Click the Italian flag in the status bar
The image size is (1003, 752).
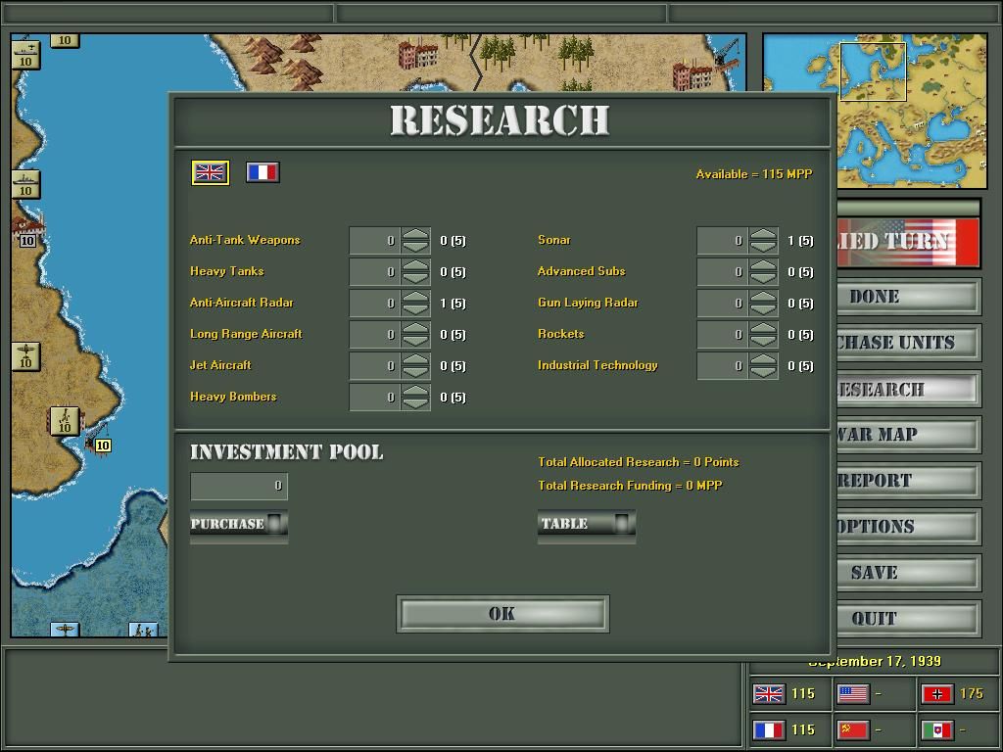[936, 729]
